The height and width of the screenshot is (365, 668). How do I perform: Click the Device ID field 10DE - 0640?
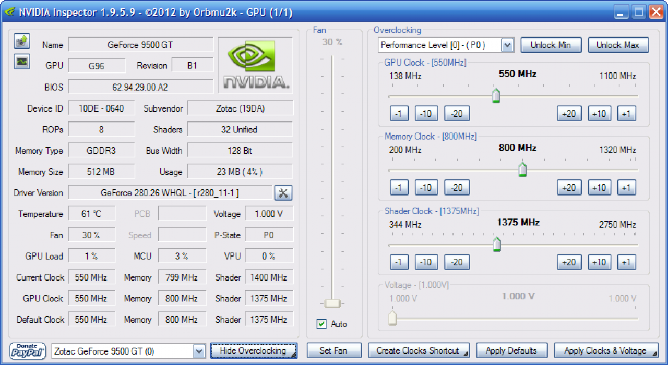101,108
